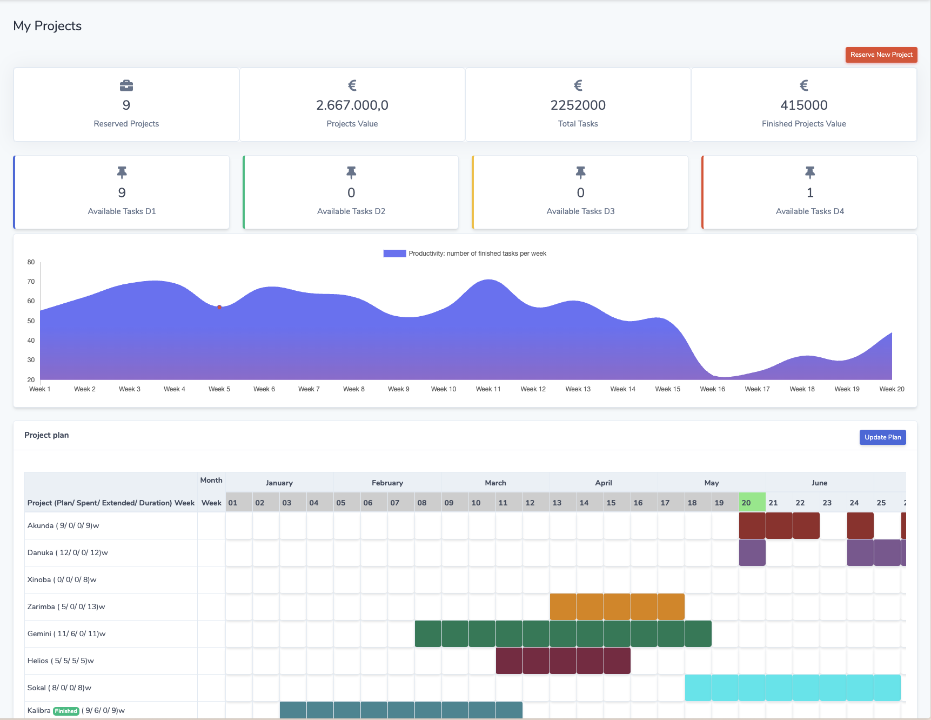931x720 pixels.
Task: Click the Helios maroon block in week 11
Action: coord(509,661)
